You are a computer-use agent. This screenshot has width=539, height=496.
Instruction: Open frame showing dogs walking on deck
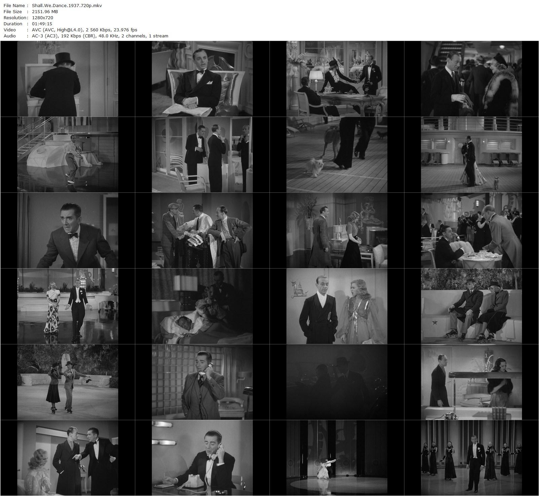click(x=337, y=155)
